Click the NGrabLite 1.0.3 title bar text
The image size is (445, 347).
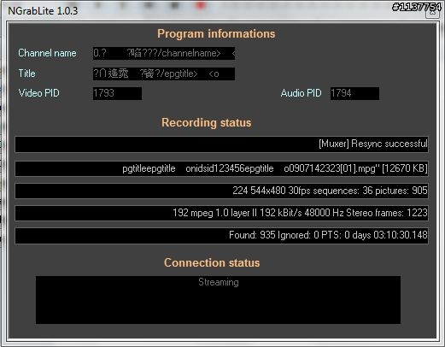click(x=43, y=11)
